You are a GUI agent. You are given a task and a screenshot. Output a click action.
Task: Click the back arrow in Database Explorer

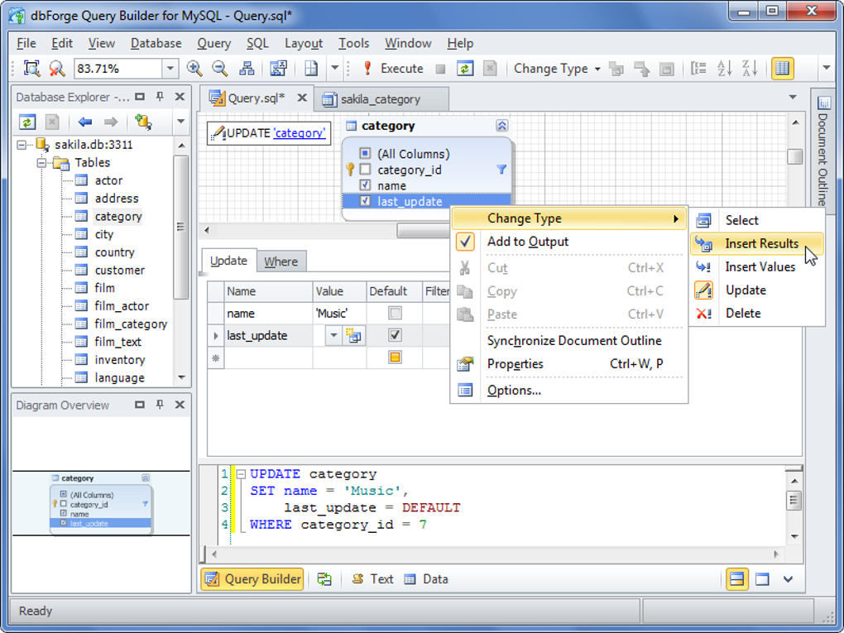click(x=84, y=122)
